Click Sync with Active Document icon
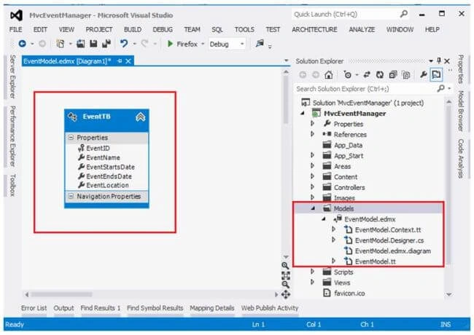 [x=367, y=74]
